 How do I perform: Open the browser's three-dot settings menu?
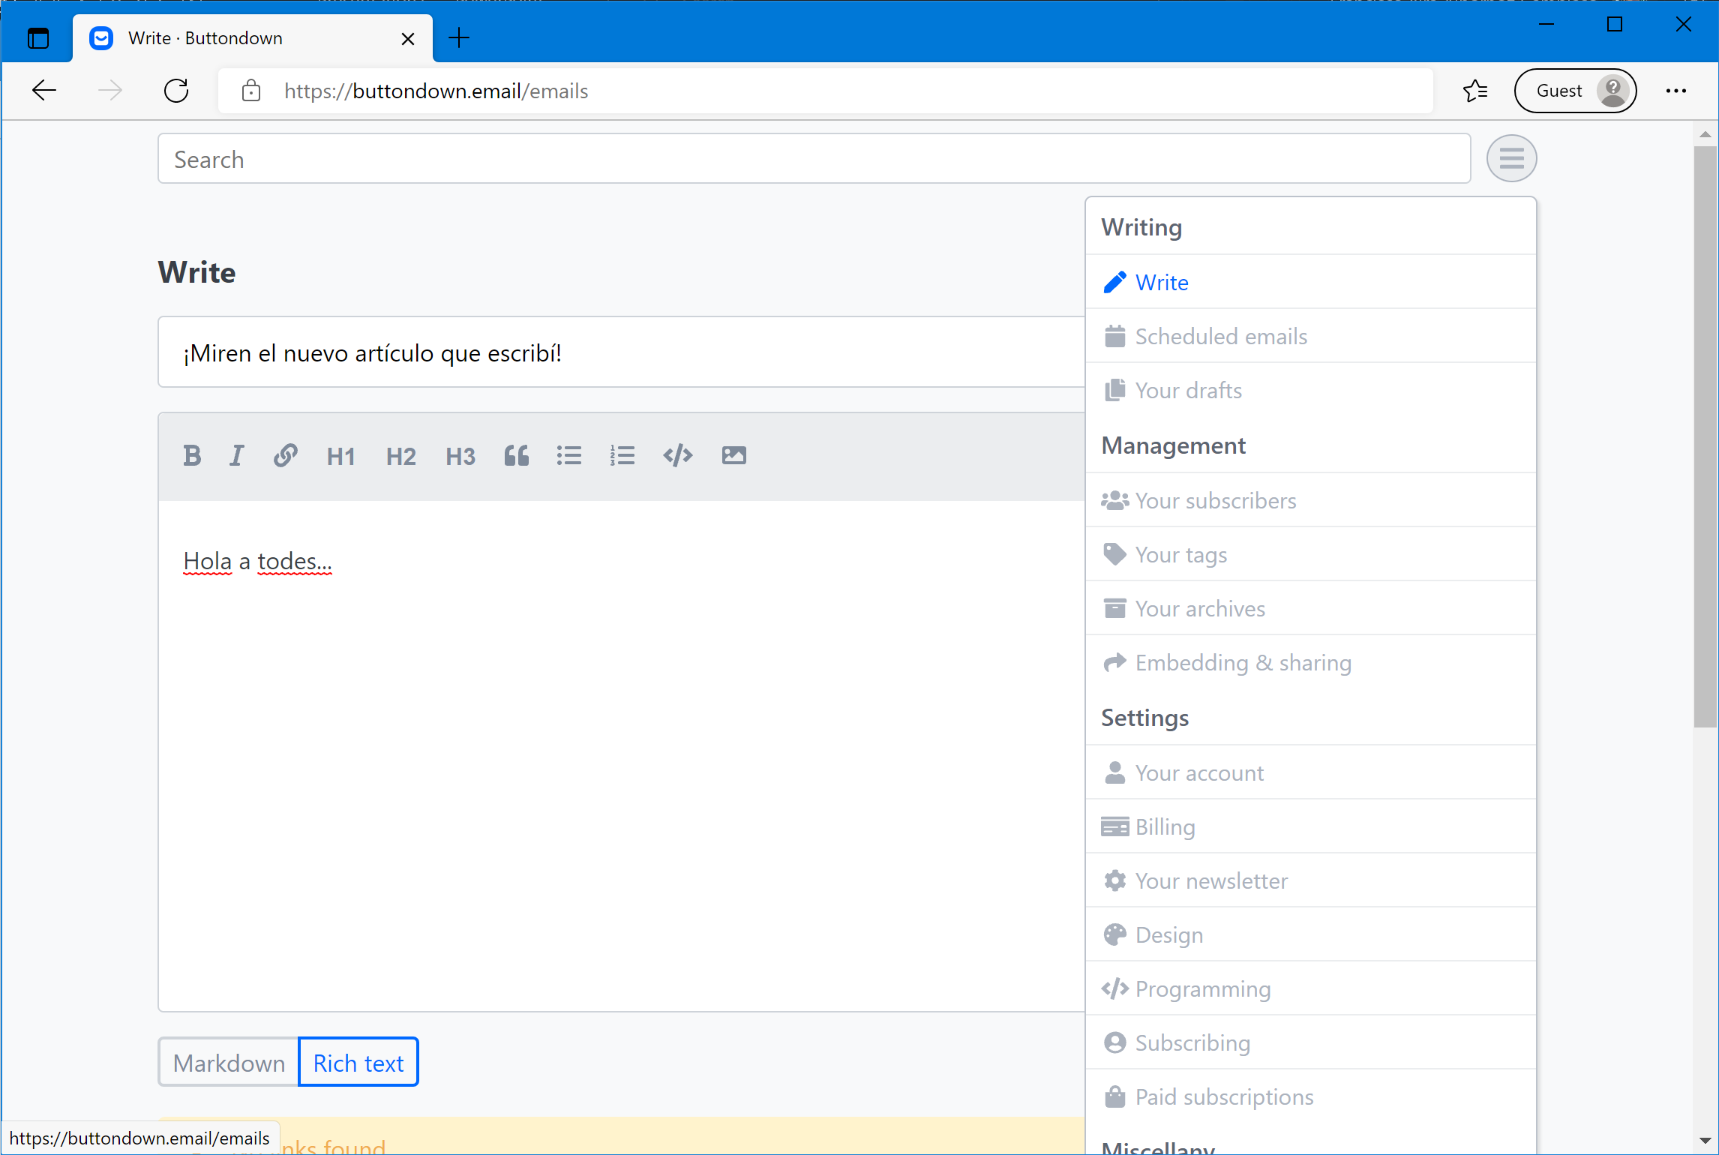[x=1675, y=91]
